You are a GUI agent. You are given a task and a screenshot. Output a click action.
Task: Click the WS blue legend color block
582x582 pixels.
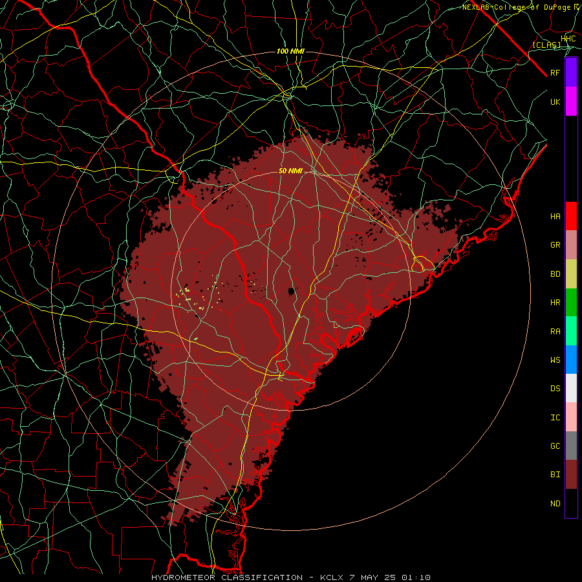(x=571, y=360)
